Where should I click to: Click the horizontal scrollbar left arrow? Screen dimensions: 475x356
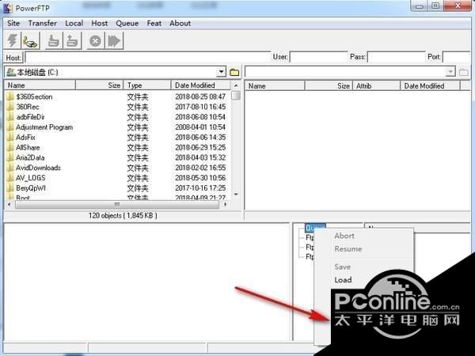(x=9, y=205)
